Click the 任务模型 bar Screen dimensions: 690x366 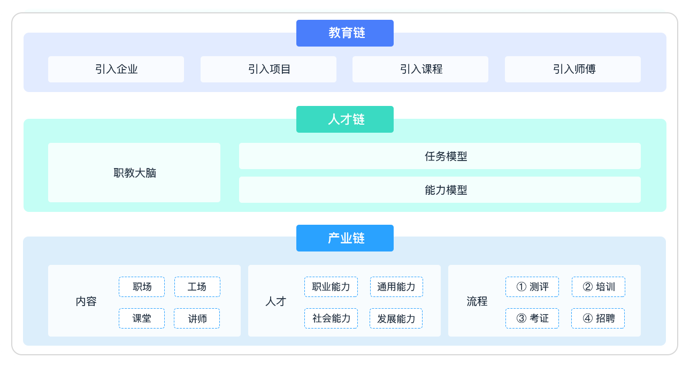(x=440, y=156)
